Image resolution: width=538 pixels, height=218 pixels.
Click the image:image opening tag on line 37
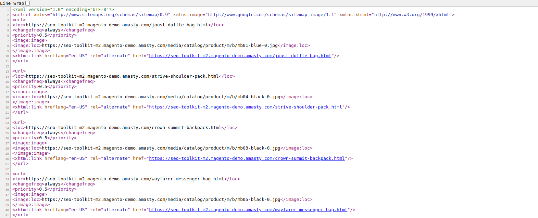pyautogui.click(x=30, y=194)
